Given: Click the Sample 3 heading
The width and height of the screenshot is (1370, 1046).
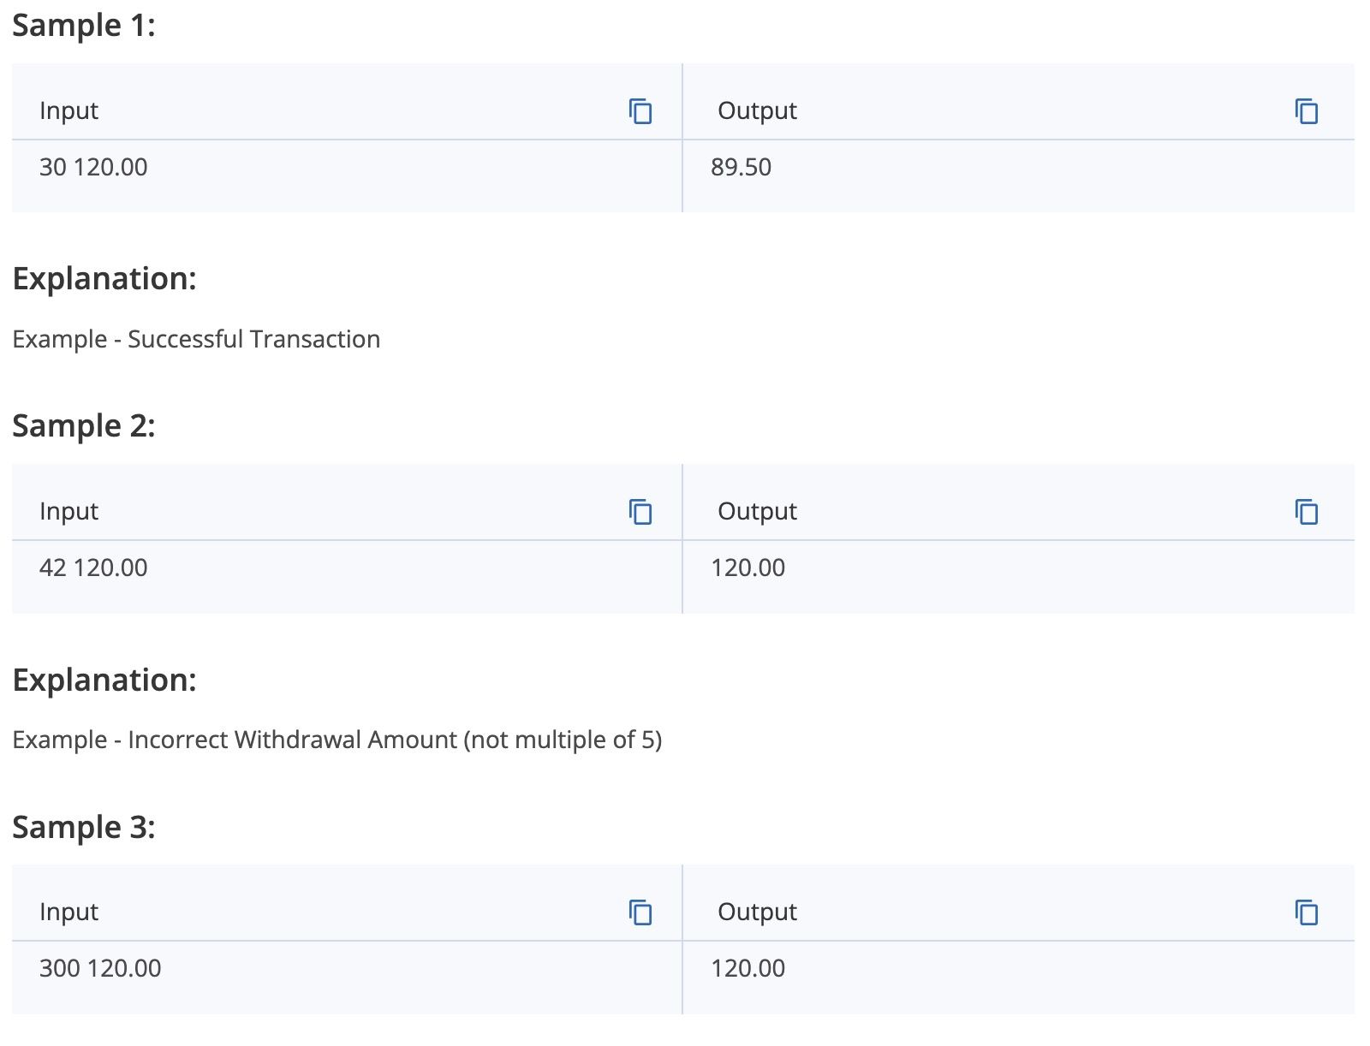Looking at the screenshot, I should [84, 827].
